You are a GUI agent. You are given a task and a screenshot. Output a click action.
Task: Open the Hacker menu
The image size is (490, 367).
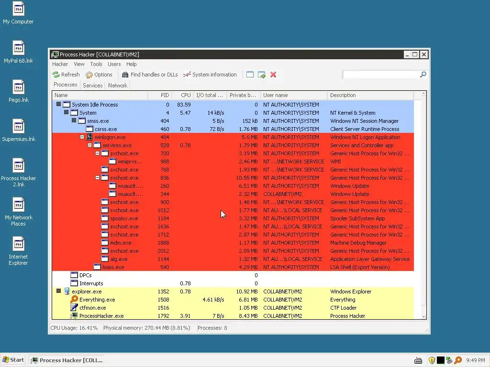point(60,64)
